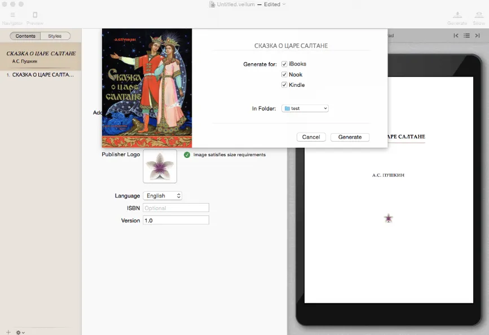
Task: Uncheck the Nook checkbox
Action: (x=284, y=74)
